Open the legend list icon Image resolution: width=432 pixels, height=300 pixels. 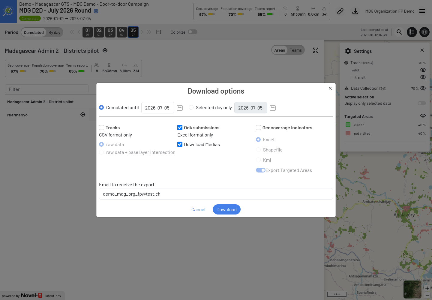(x=412, y=32)
